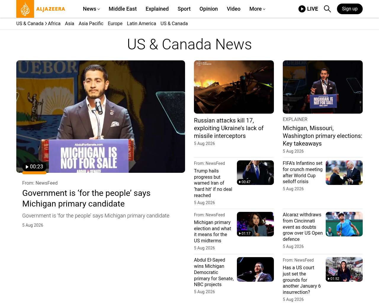This screenshot has width=379, height=303.
Task: Click 'From: NewsFeed' above Trump story
Action: tap(209, 163)
